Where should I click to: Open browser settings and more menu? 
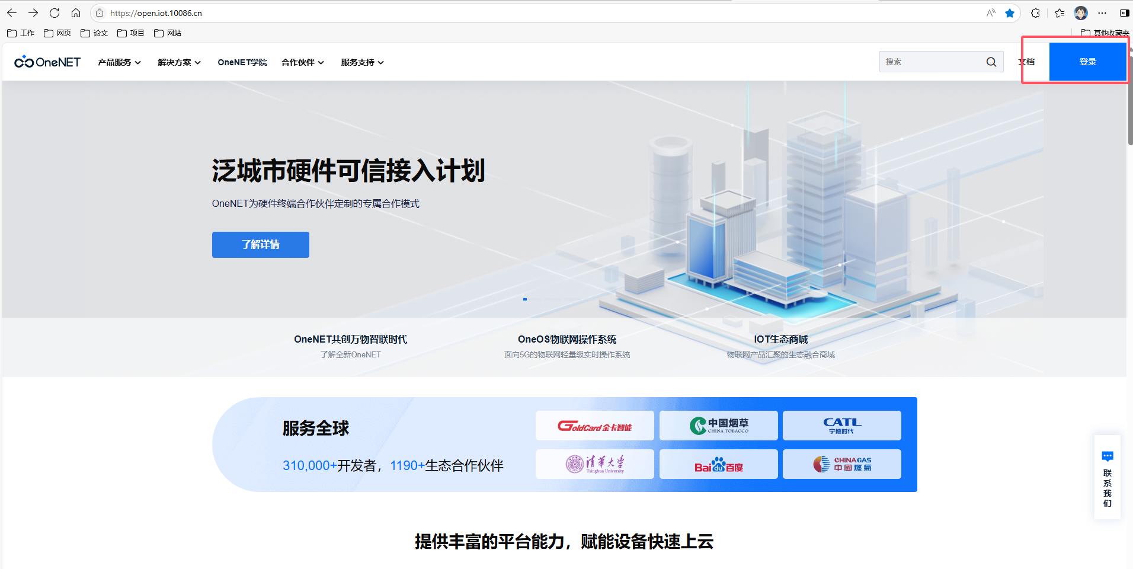coord(1102,13)
